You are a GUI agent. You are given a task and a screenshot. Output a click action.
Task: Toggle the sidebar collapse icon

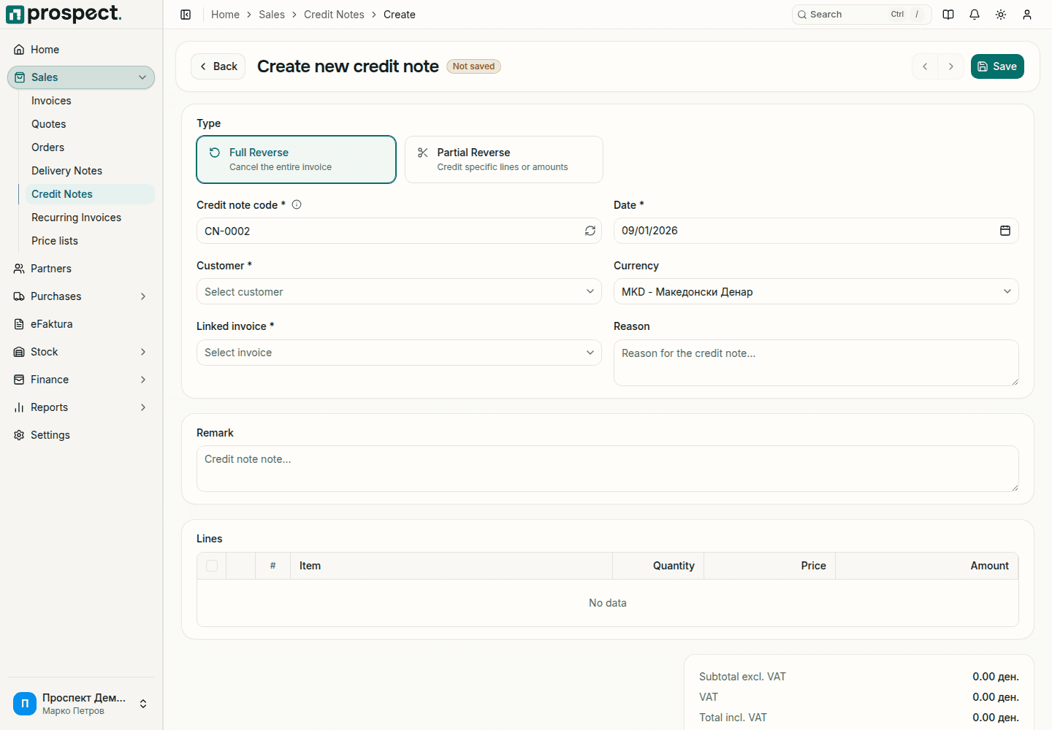[x=186, y=15]
